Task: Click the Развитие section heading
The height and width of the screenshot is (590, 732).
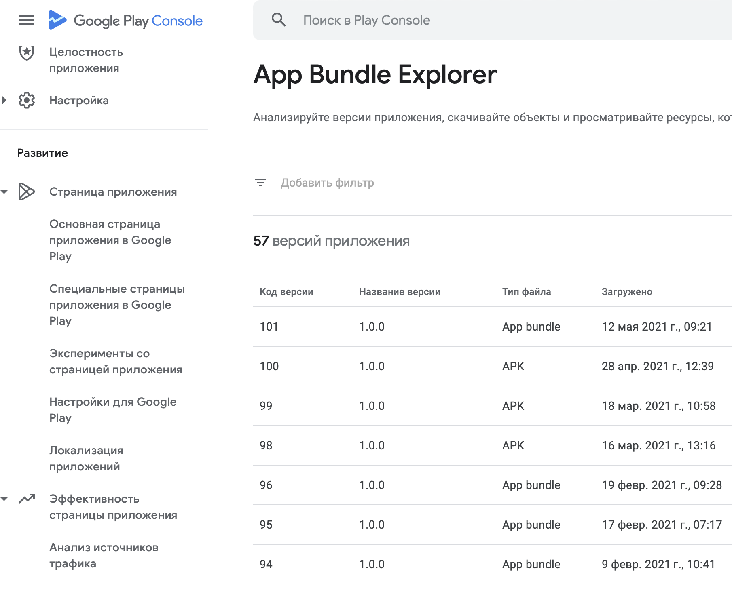Action: tap(42, 153)
